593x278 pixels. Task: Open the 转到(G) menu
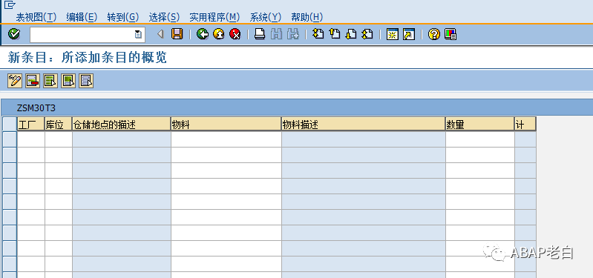(123, 17)
